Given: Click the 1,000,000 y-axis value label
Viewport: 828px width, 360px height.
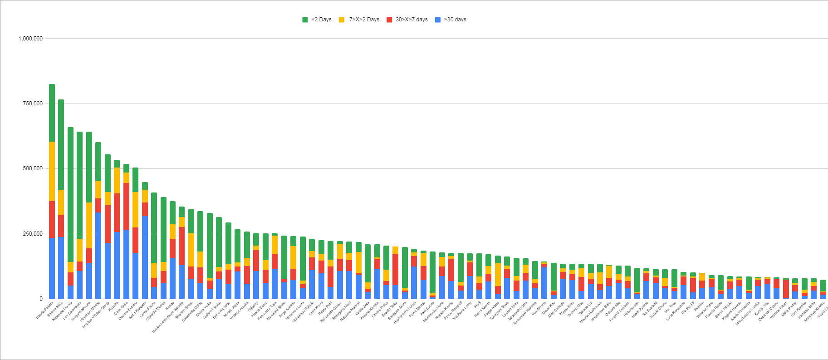Looking at the screenshot, I should point(30,39).
